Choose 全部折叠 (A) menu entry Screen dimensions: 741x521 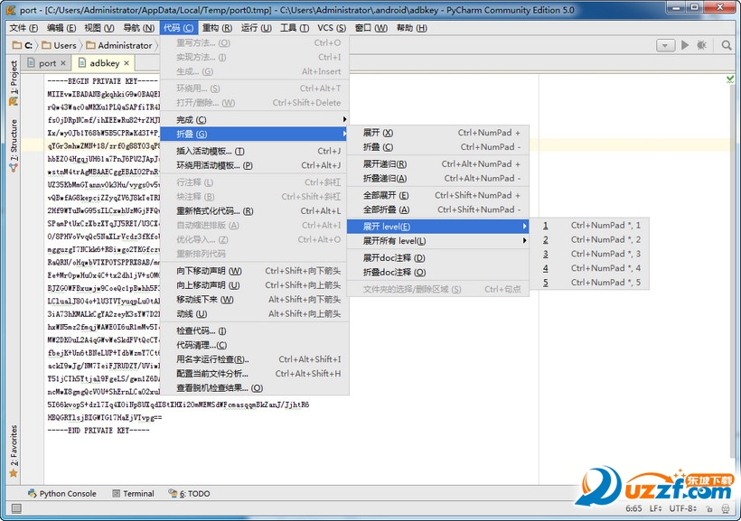point(437,209)
